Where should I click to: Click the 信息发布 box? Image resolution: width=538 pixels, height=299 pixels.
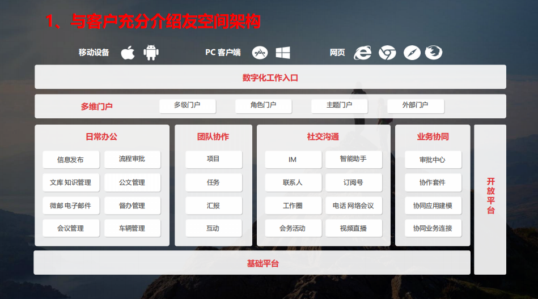coord(71,160)
